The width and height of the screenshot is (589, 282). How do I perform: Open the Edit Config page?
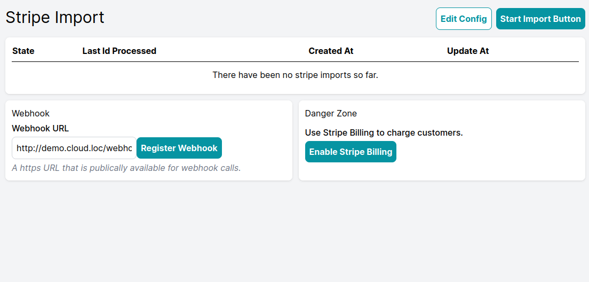(x=464, y=19)
